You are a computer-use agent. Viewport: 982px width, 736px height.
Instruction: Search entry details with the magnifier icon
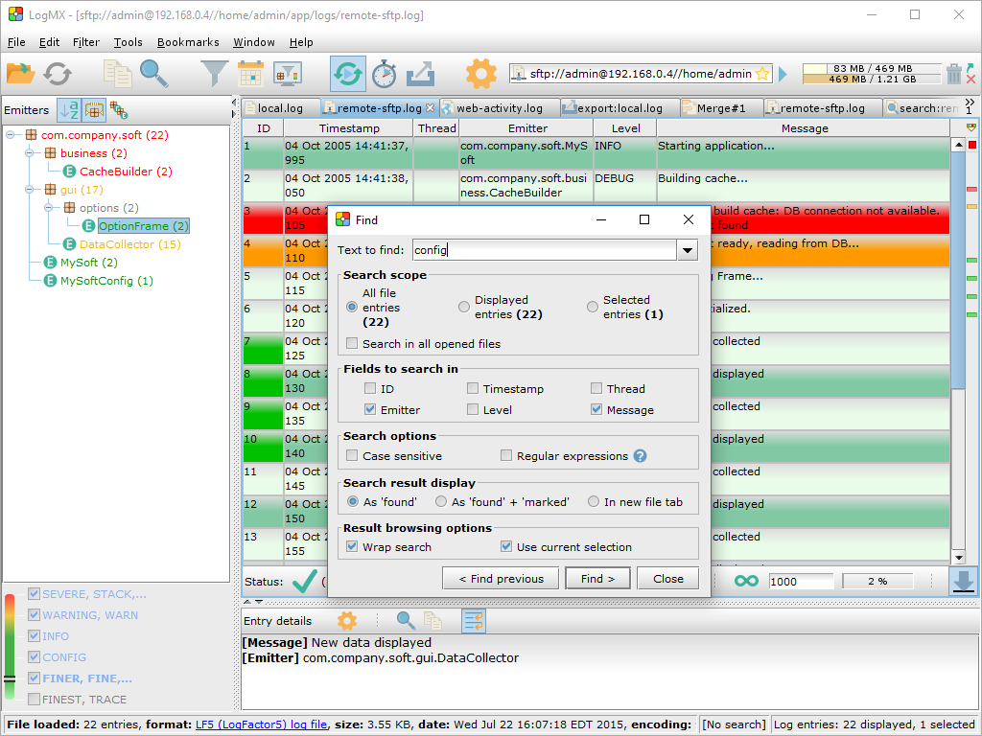pyautogui.click(x=406, y=621)
